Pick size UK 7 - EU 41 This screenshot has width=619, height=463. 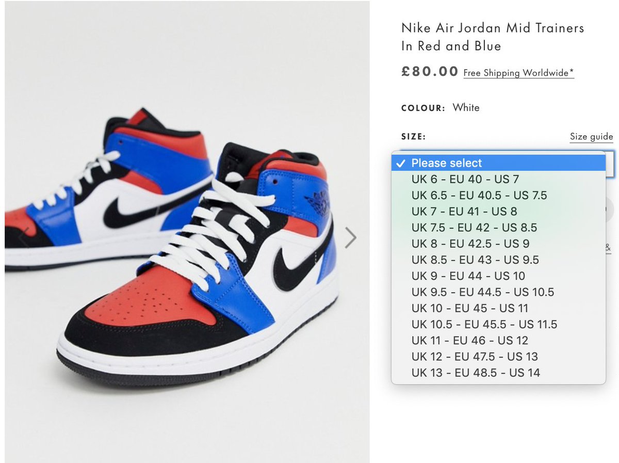tap(498, 211)
